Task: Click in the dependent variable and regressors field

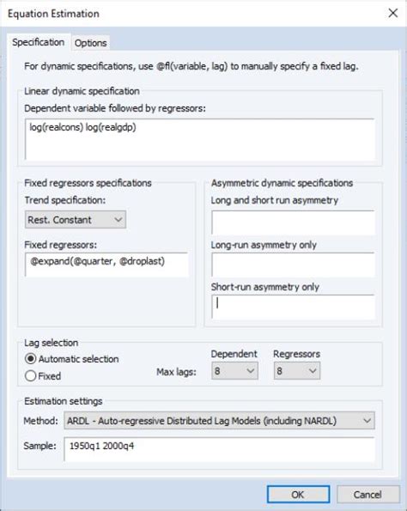Action: coord(199,139)
